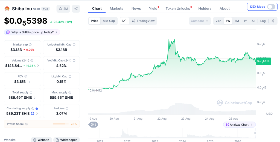Select the Mkt Cap chart view
The image size is (280, 142).
[x=109, y=21]
